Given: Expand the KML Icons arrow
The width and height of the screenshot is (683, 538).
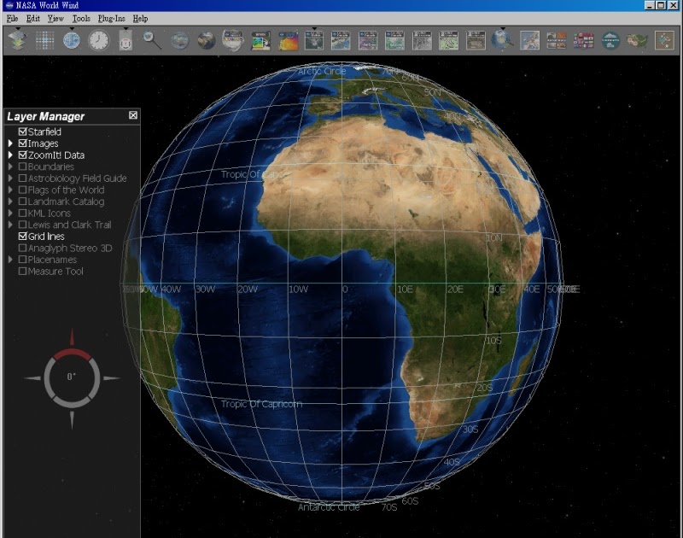Looking at the screenshot, I should 10,213.
